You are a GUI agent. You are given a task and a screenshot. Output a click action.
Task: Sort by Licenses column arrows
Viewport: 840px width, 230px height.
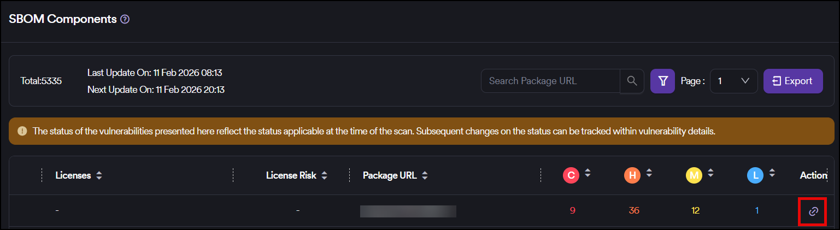(99, 176)
